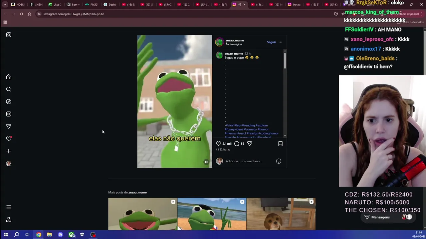
Task: Open the emoji picker in comment box
Action: [279, 161]
